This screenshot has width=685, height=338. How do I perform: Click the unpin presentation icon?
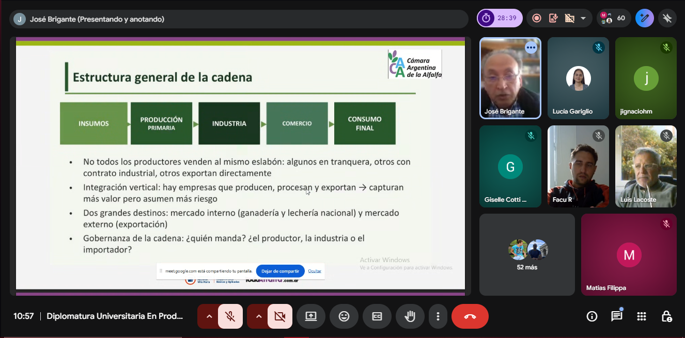click(x=667, y=18)
